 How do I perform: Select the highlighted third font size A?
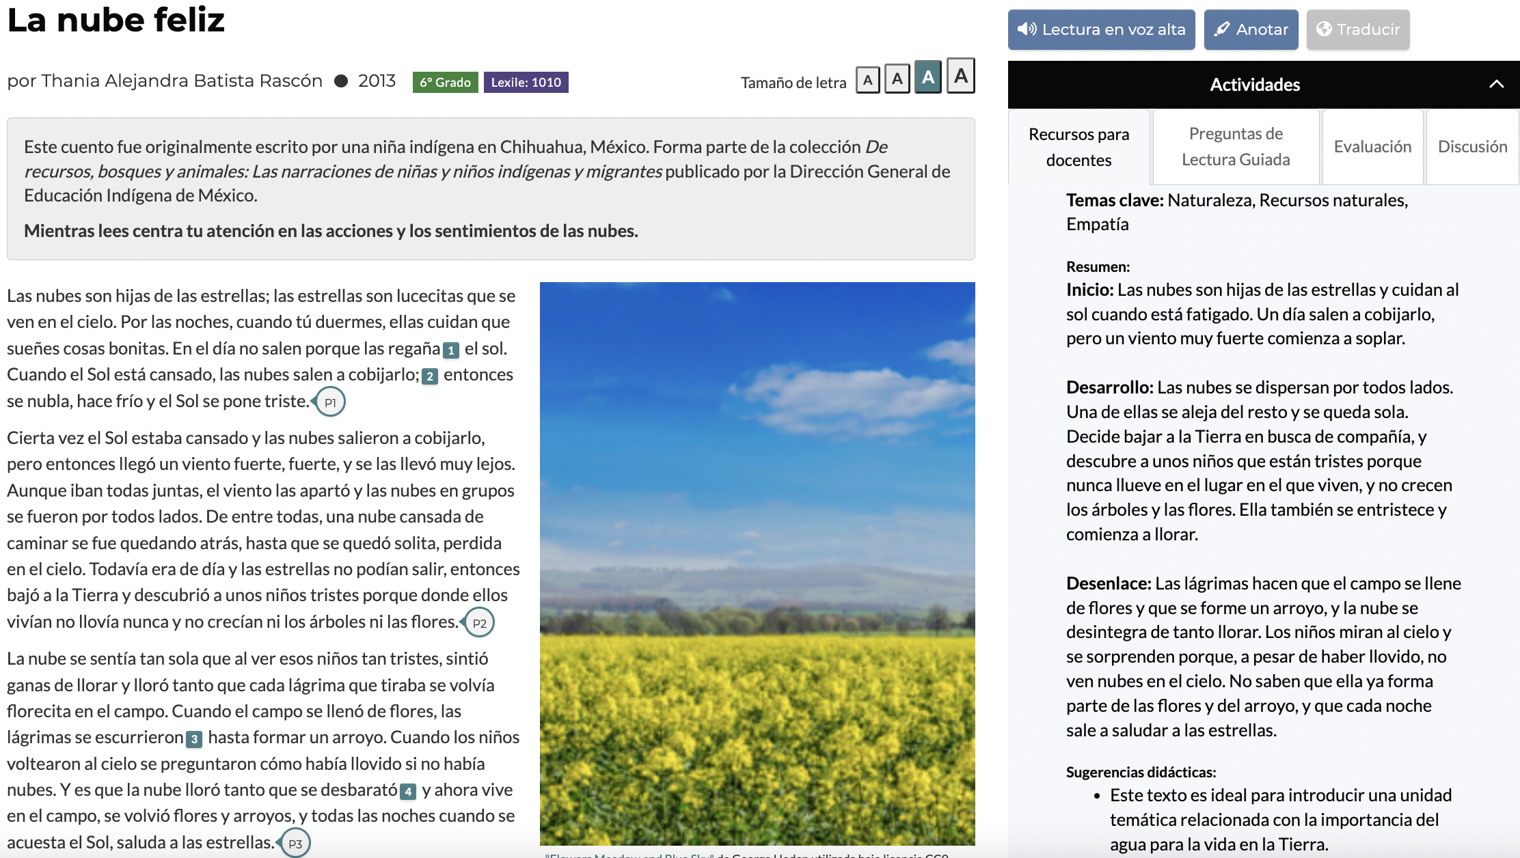(928, 78)
